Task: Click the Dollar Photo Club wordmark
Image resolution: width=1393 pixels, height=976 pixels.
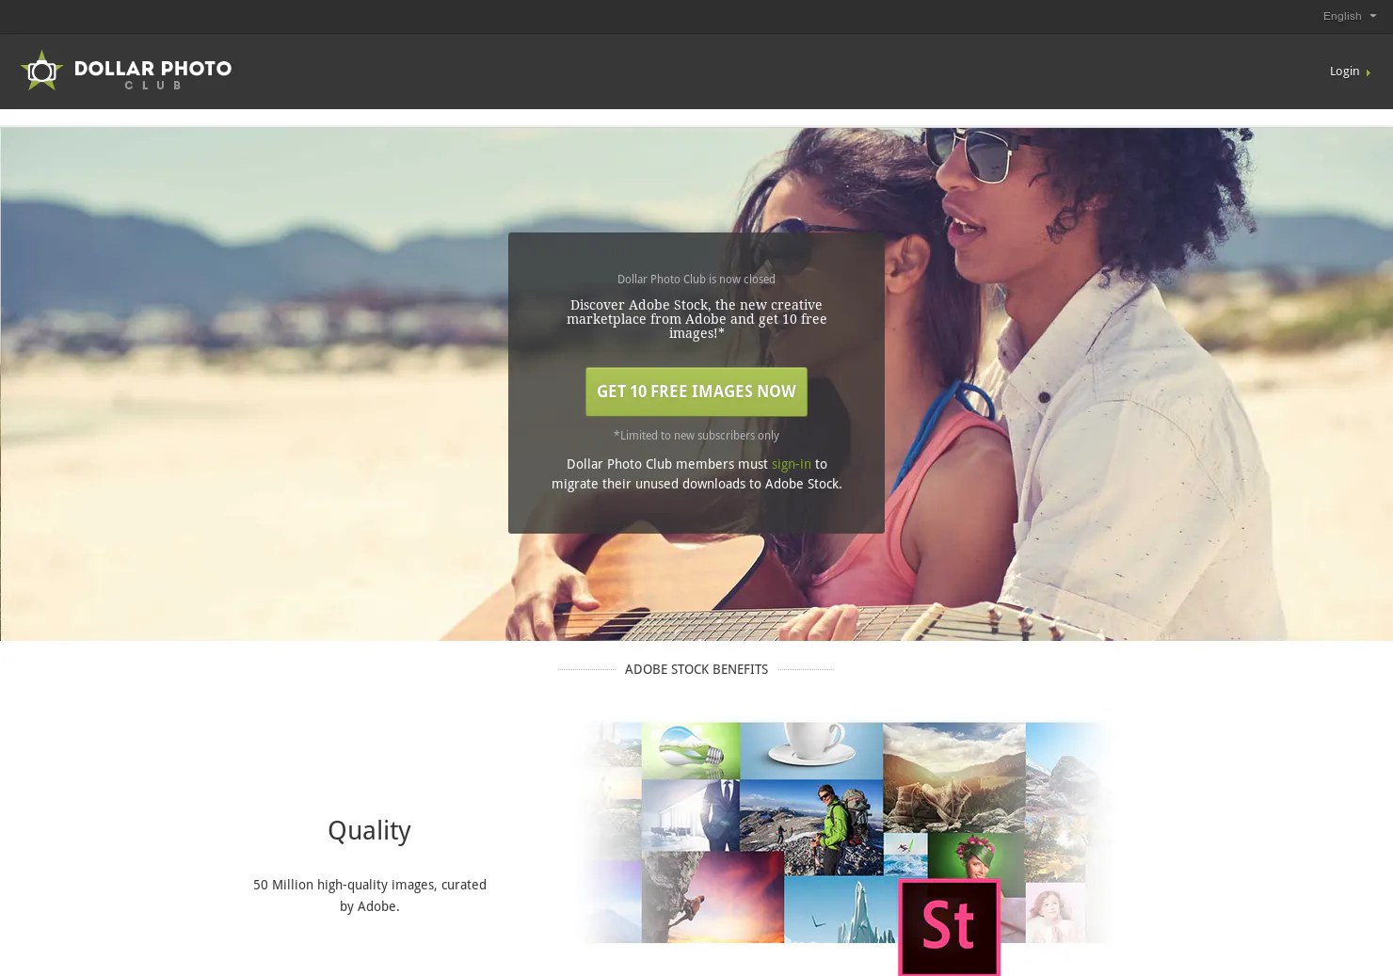Action: tap(152, 74)
